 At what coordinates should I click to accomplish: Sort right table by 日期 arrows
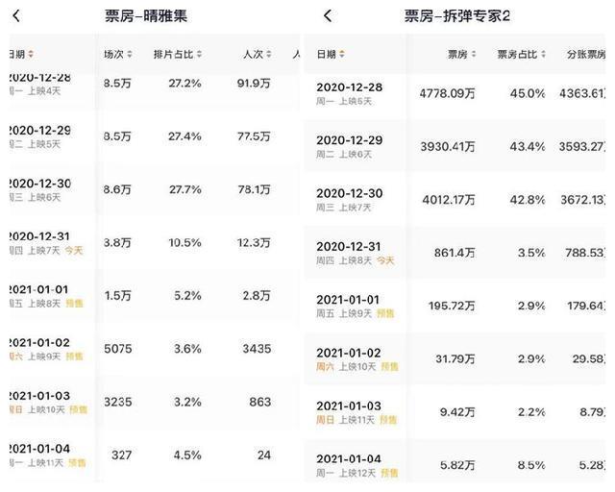[342, 54]
